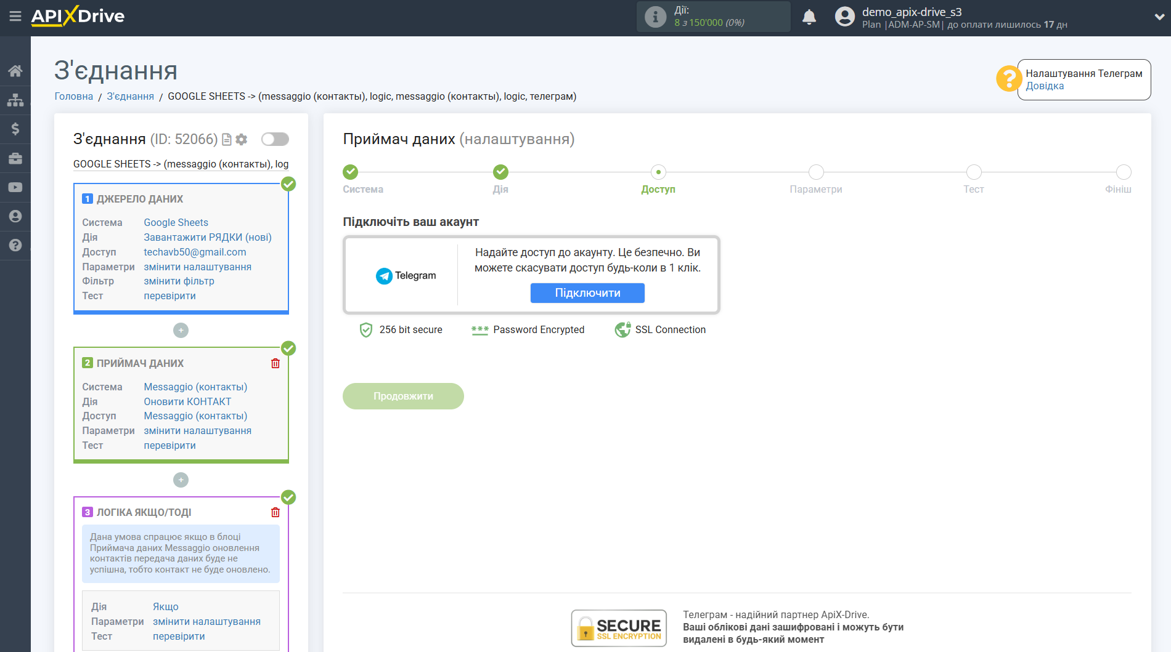Go to the Система step
This screenshot has width=1171, height=652.
click(x=350, y=172)
